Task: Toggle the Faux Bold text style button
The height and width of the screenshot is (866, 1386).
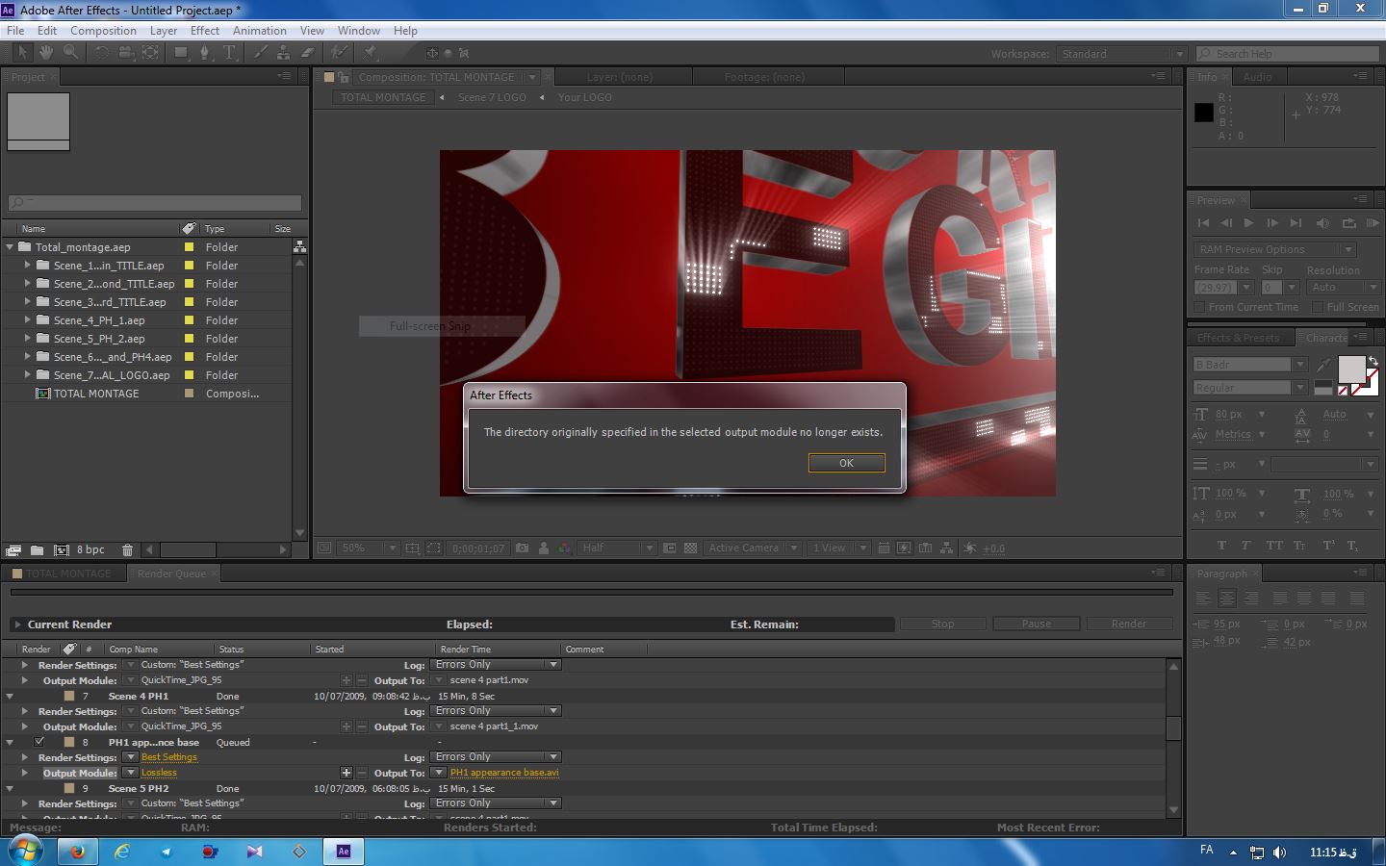Action: [1221, 546]
